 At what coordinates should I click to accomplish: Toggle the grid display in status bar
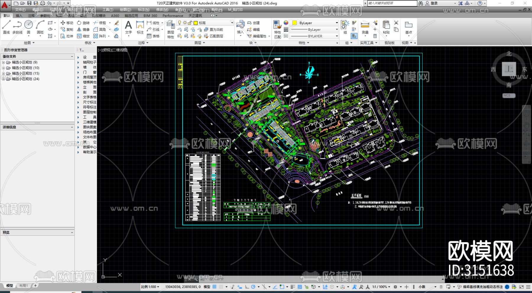[x=215, y=287]
